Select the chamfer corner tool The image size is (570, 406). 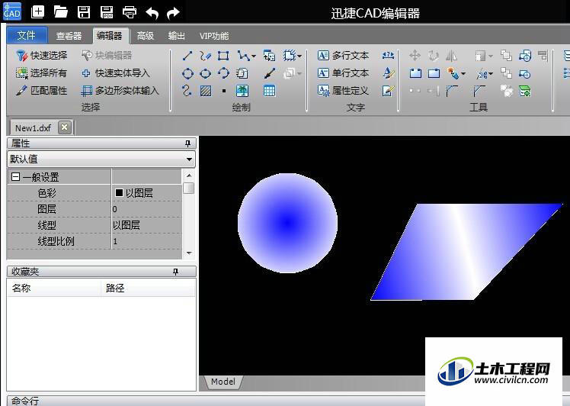pos(479,91)
